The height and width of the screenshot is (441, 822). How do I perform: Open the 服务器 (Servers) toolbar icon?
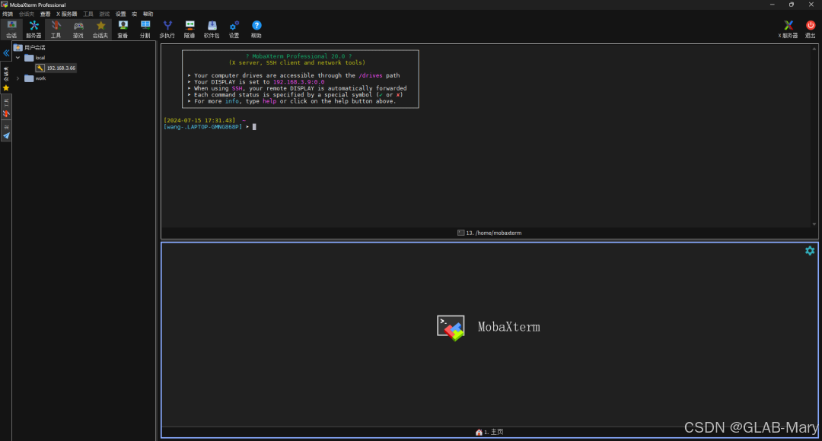tap(33, 30)
